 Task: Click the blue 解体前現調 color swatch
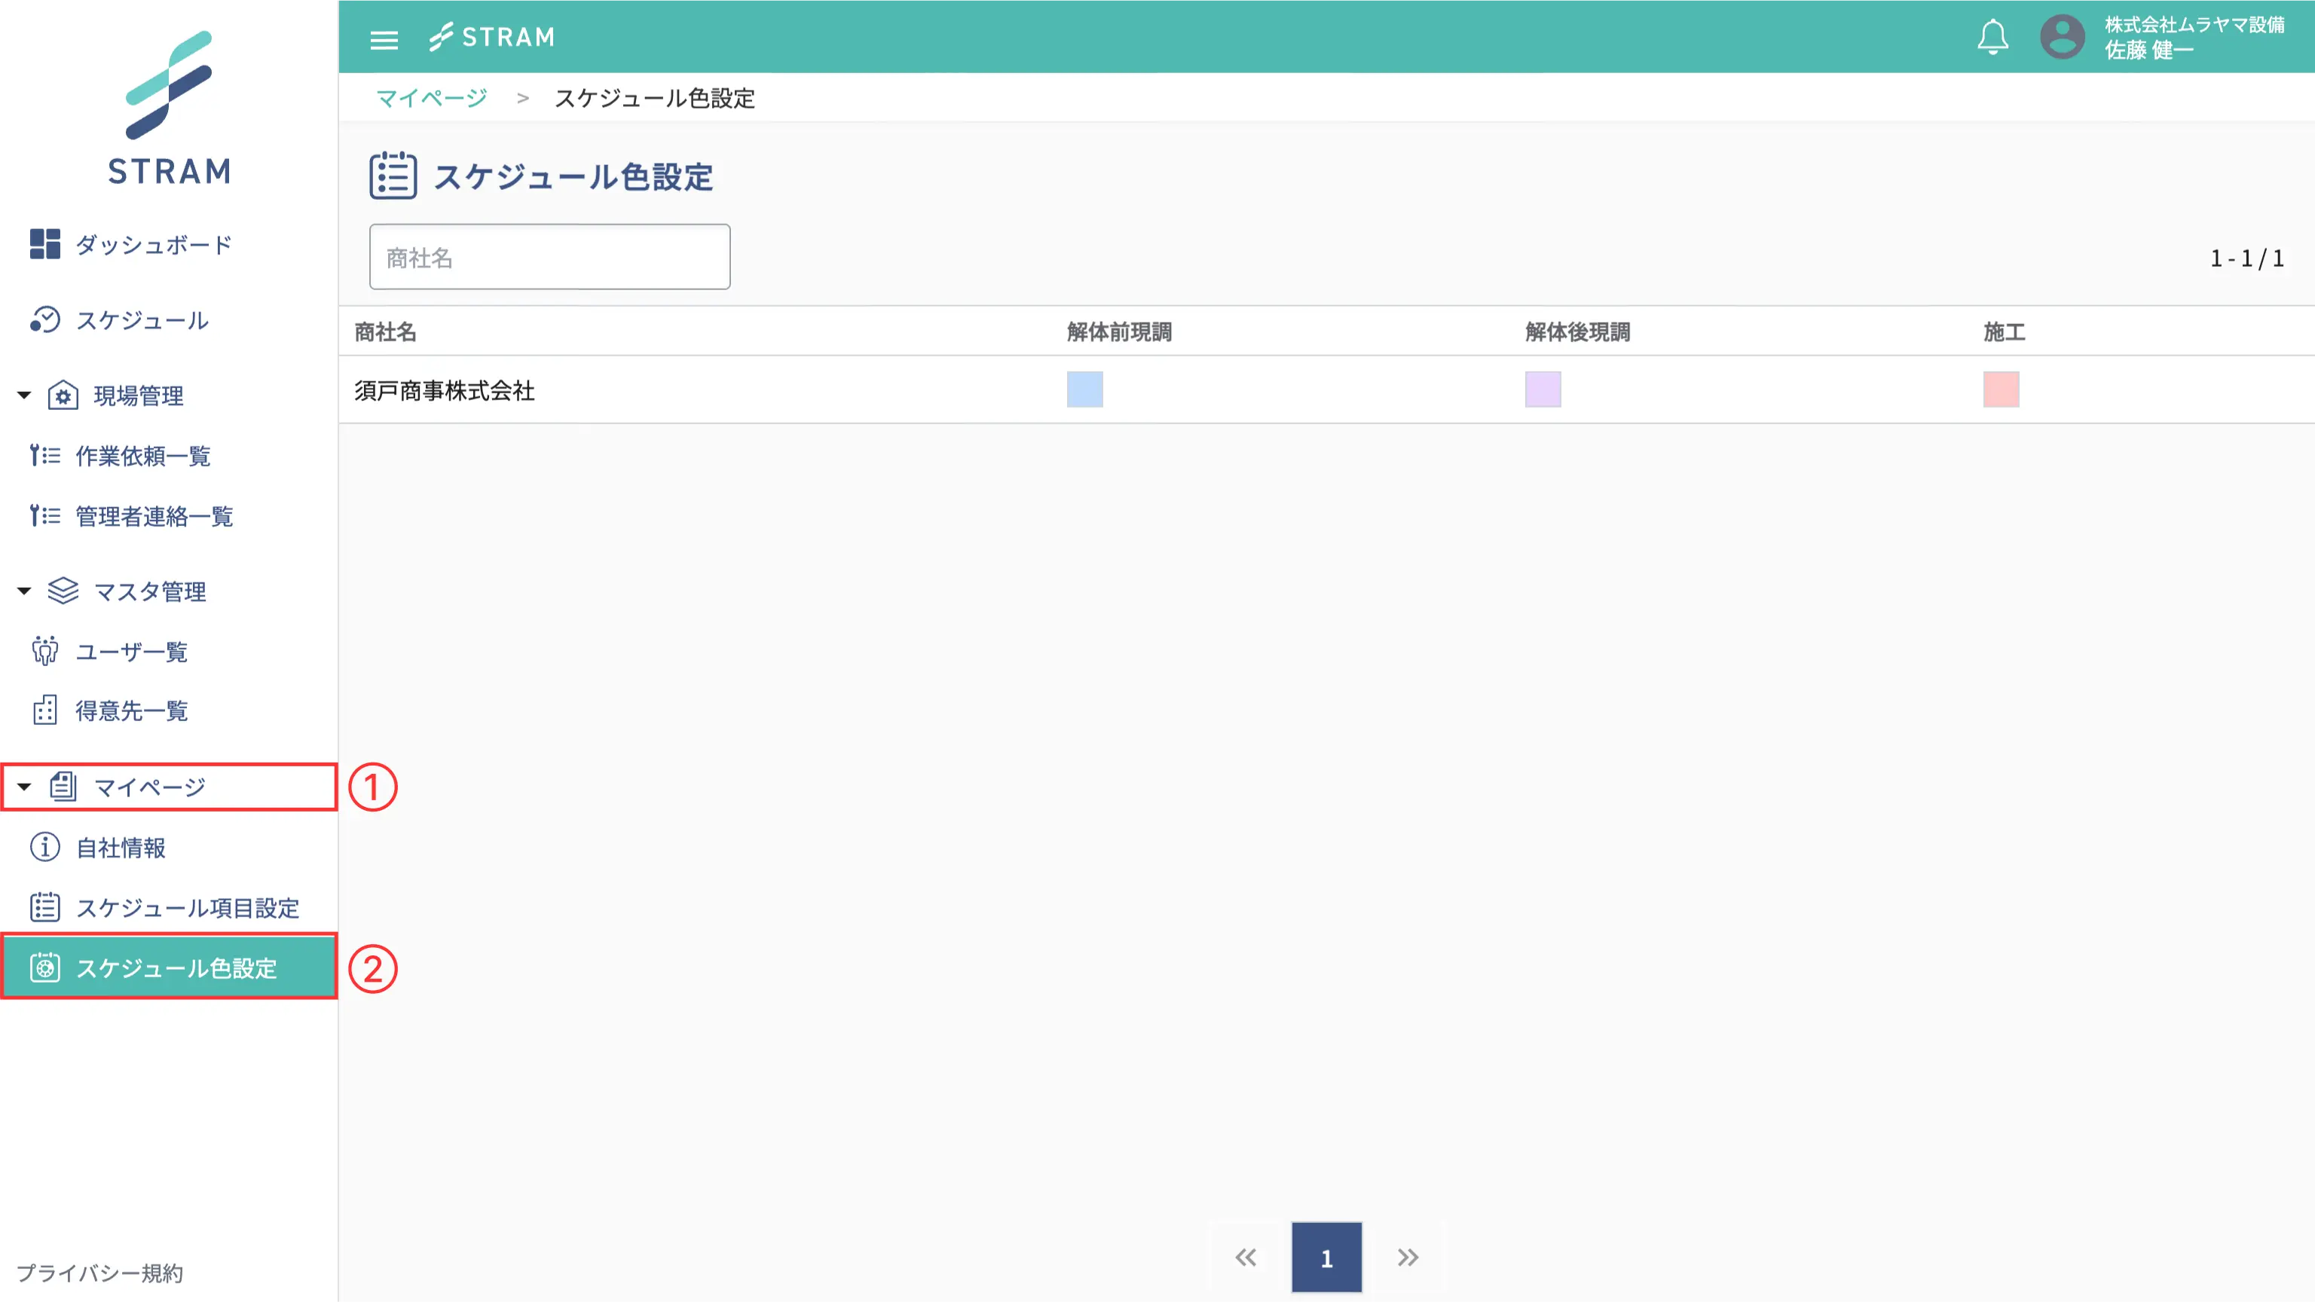(x=1084, y=389)
